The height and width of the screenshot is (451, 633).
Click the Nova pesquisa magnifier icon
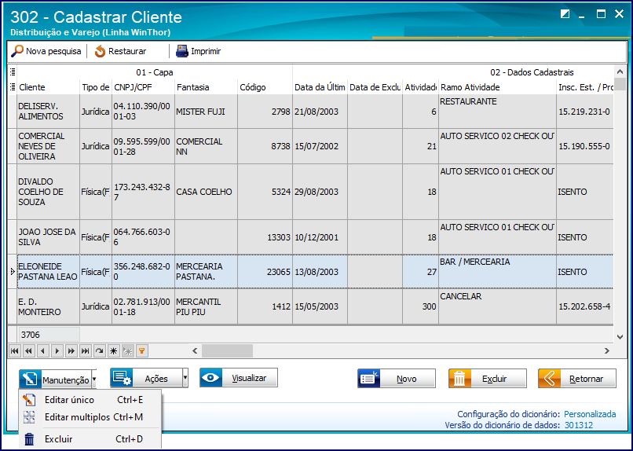[x=17, y=51]
